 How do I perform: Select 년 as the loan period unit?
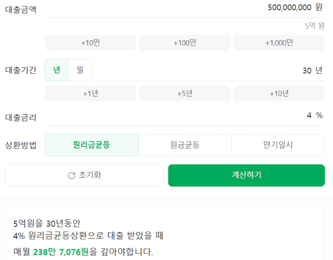(57, 70)
